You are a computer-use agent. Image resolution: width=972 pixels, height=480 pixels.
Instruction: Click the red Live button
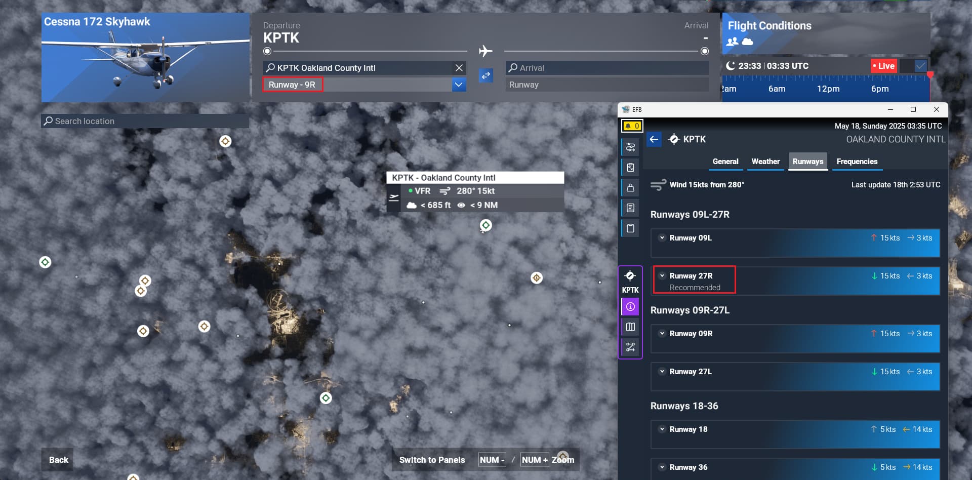click(x=883, y=66)
